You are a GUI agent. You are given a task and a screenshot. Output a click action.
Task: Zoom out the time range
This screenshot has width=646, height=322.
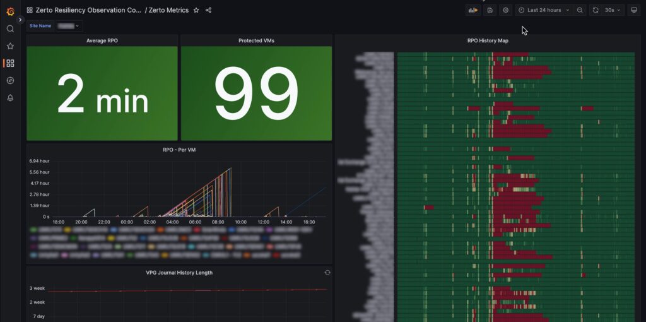click(x=580, y=10)
